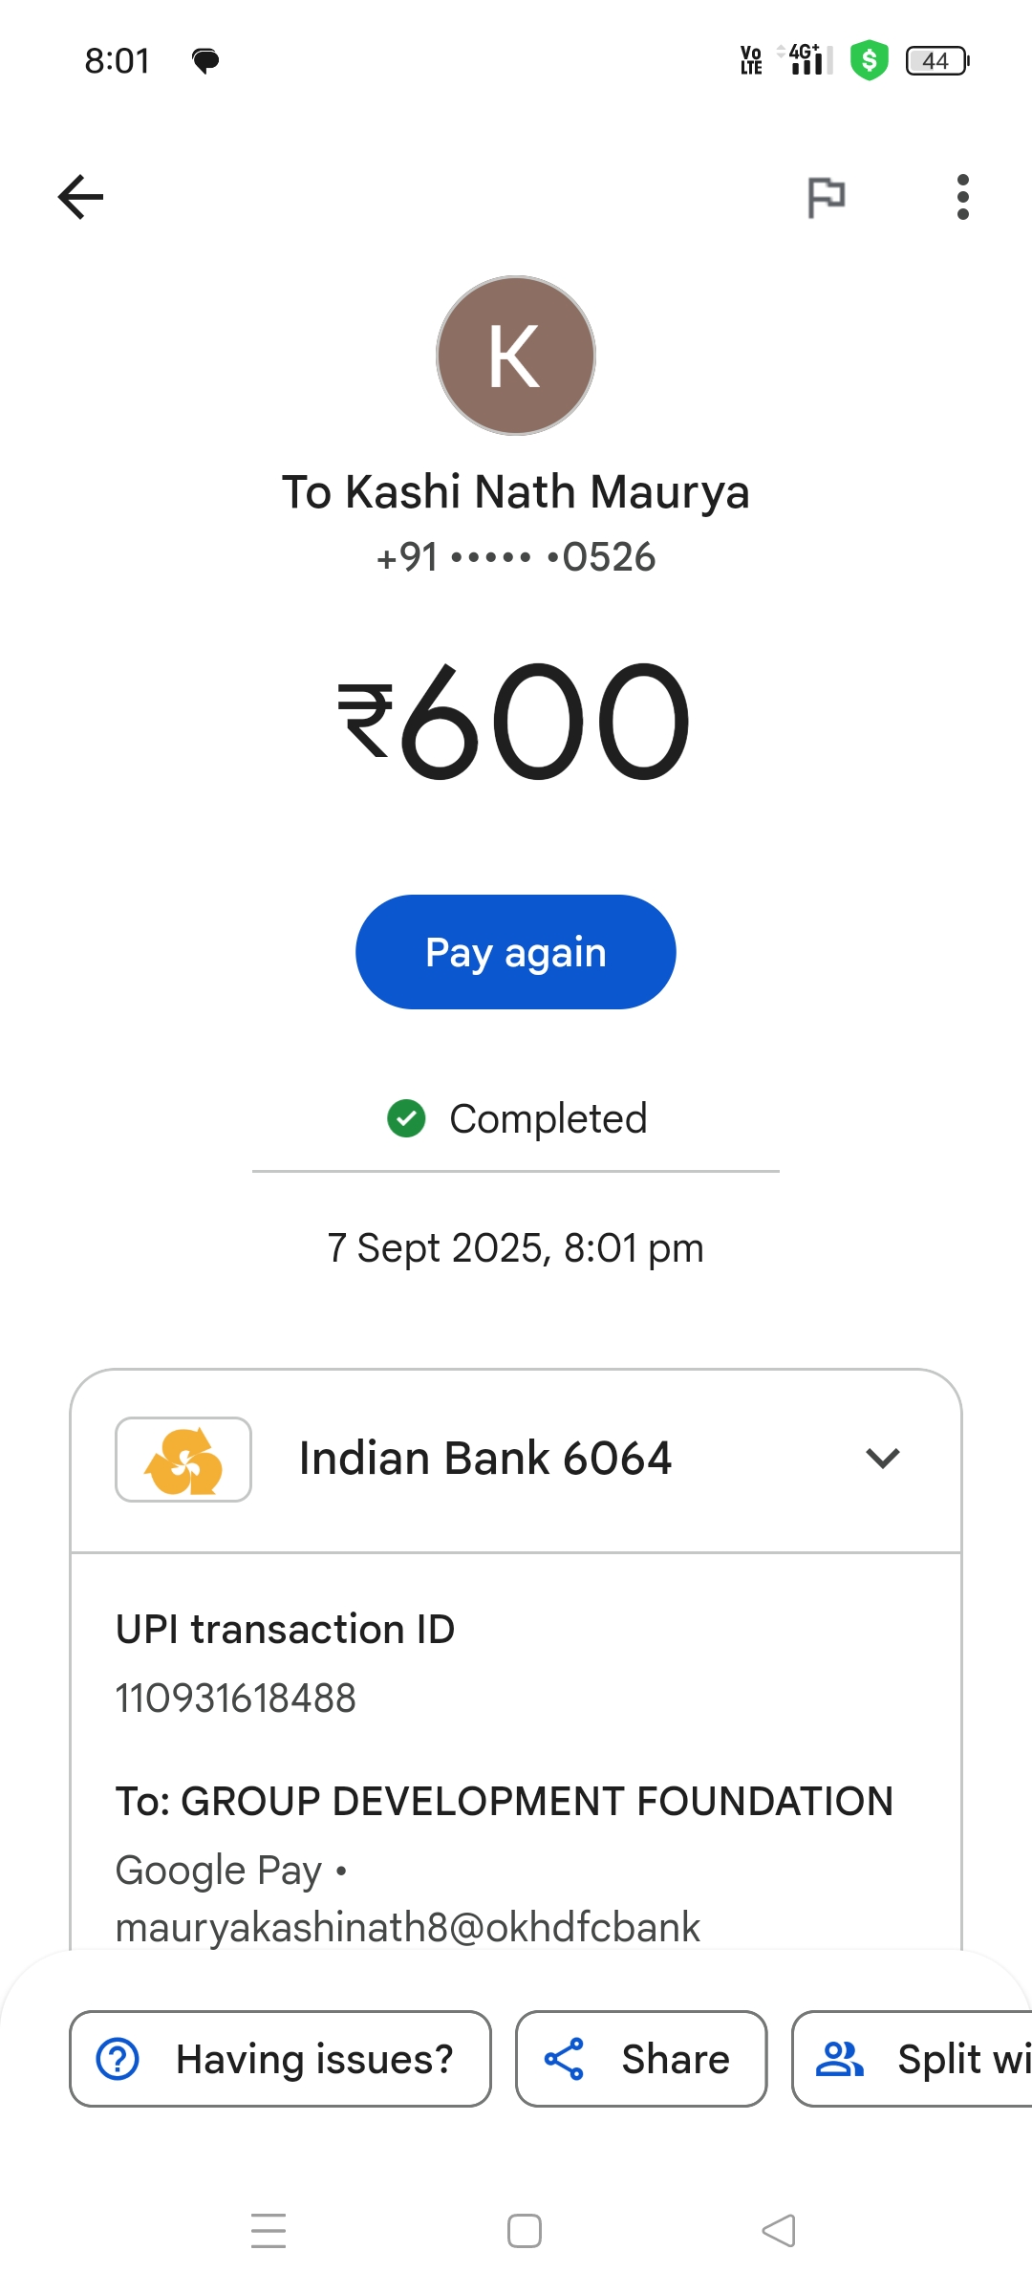Viewport: 1032px width, 2294px height.
Task: Tap the ₹600 amount text
Action: point(516,722)
